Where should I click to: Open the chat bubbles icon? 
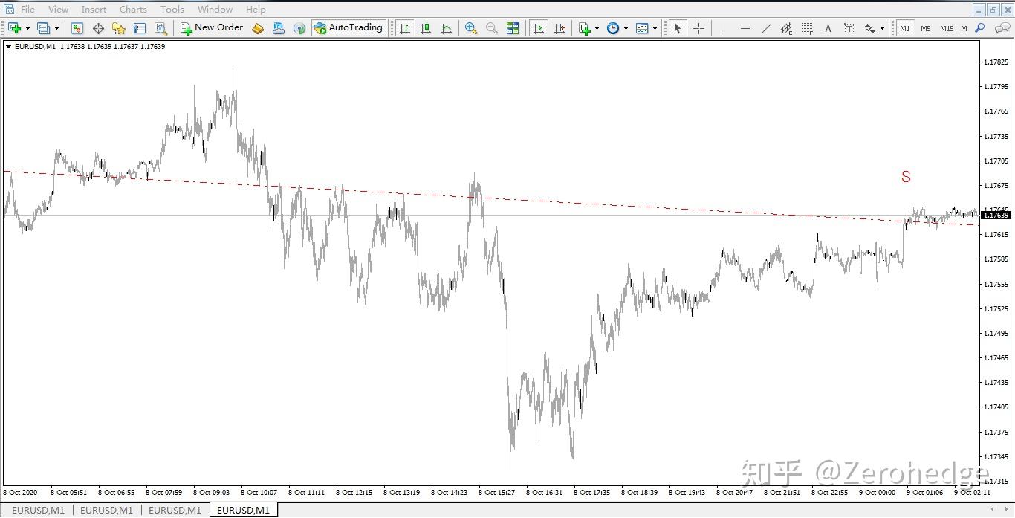[1001, 28]
